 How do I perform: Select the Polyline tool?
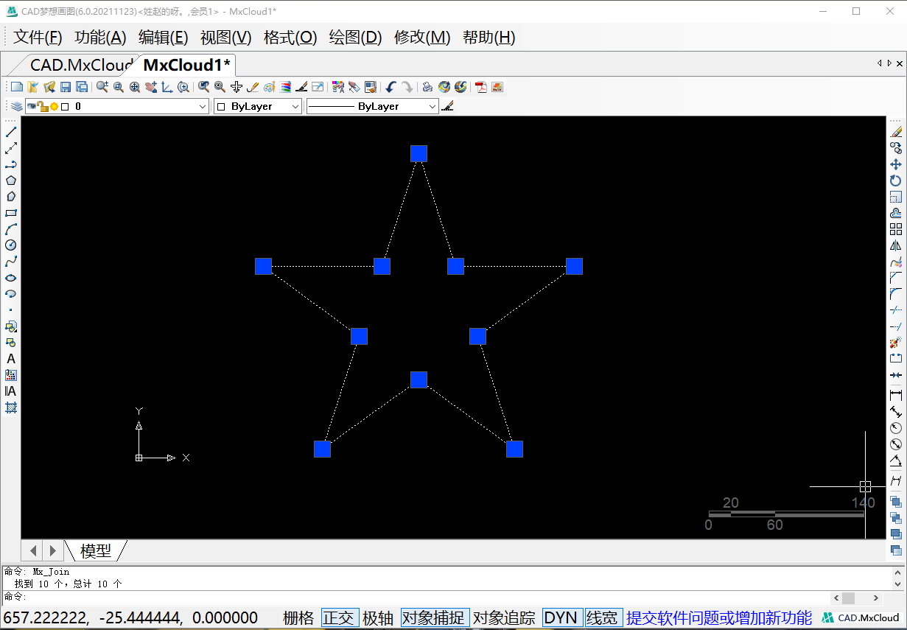pos(11,164)
